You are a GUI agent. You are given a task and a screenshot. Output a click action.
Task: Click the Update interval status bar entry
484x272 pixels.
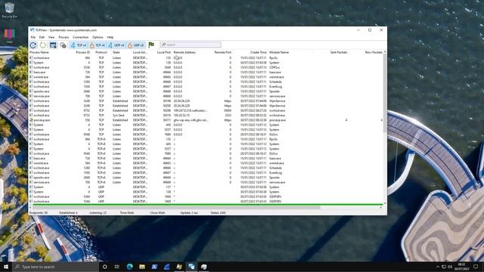pos(189,213)
